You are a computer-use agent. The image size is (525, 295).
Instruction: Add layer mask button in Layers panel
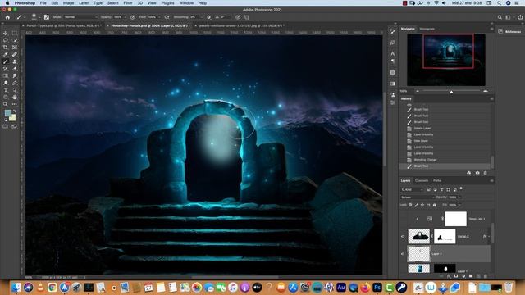coord(456,276)
